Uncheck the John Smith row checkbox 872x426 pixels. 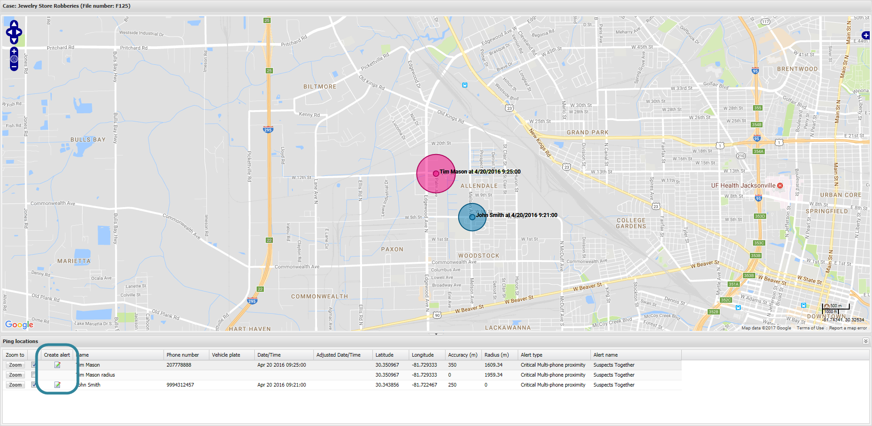point(34,385)
